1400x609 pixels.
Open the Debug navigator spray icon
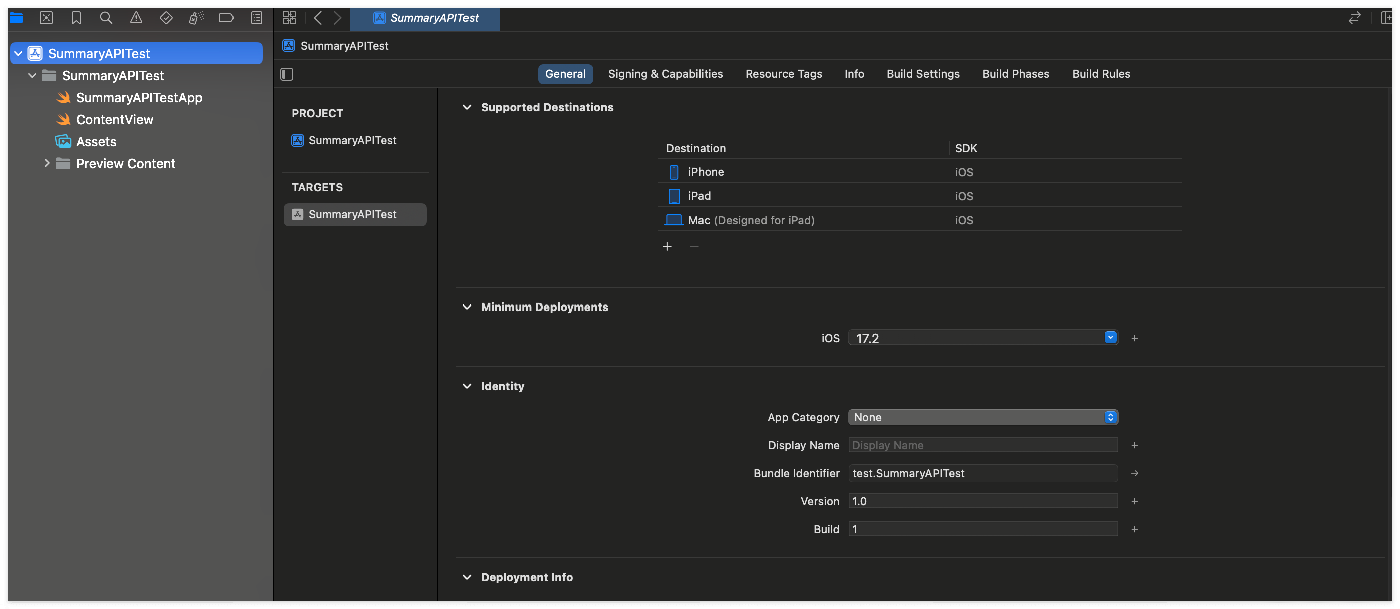pyautogui.click(x=196, y=18)
